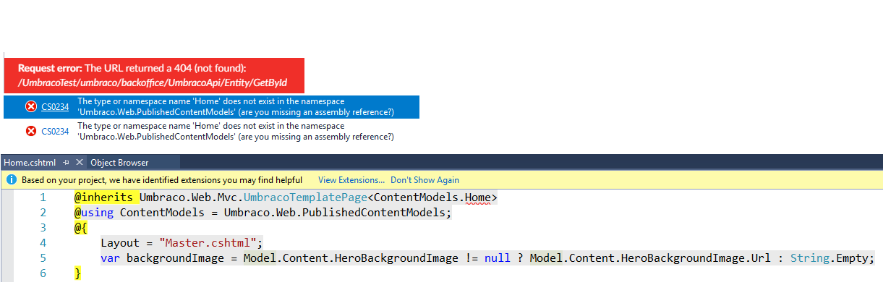Click String.Empty at end of line 5

[x=832, y=258]
